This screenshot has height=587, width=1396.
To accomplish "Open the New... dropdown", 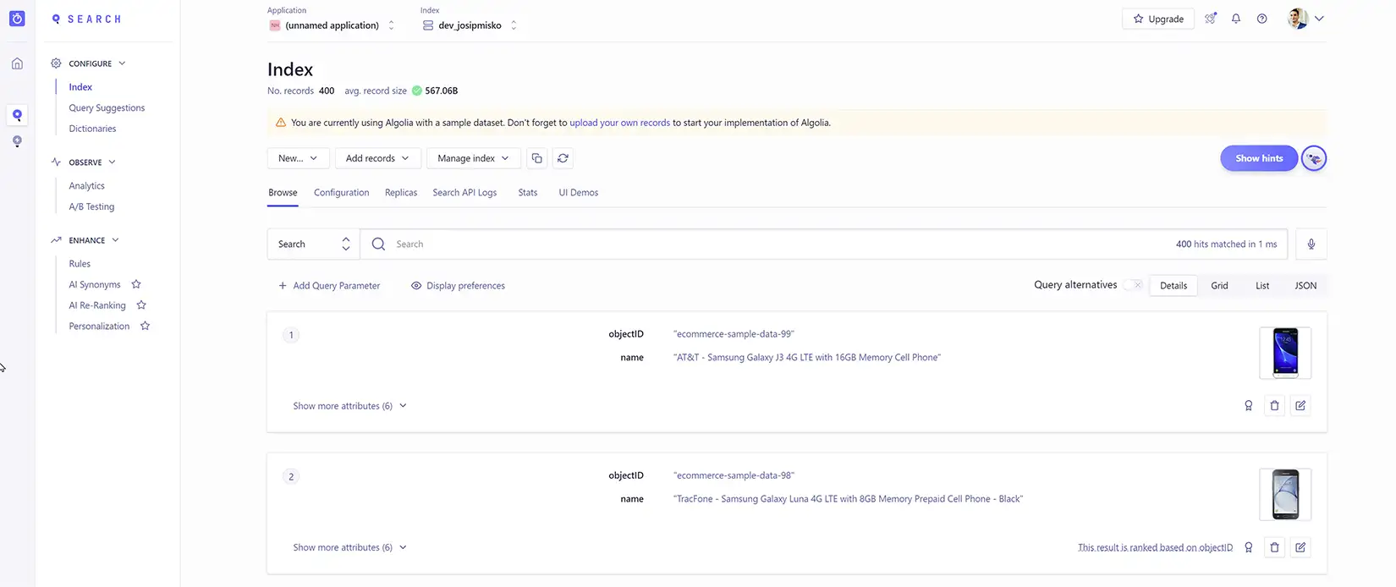I will click(x=298, y=158).
